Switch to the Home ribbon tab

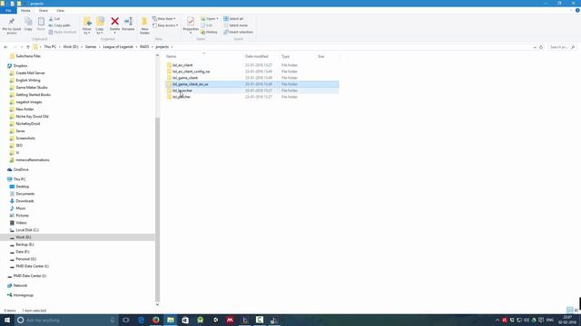coord(25,11)
